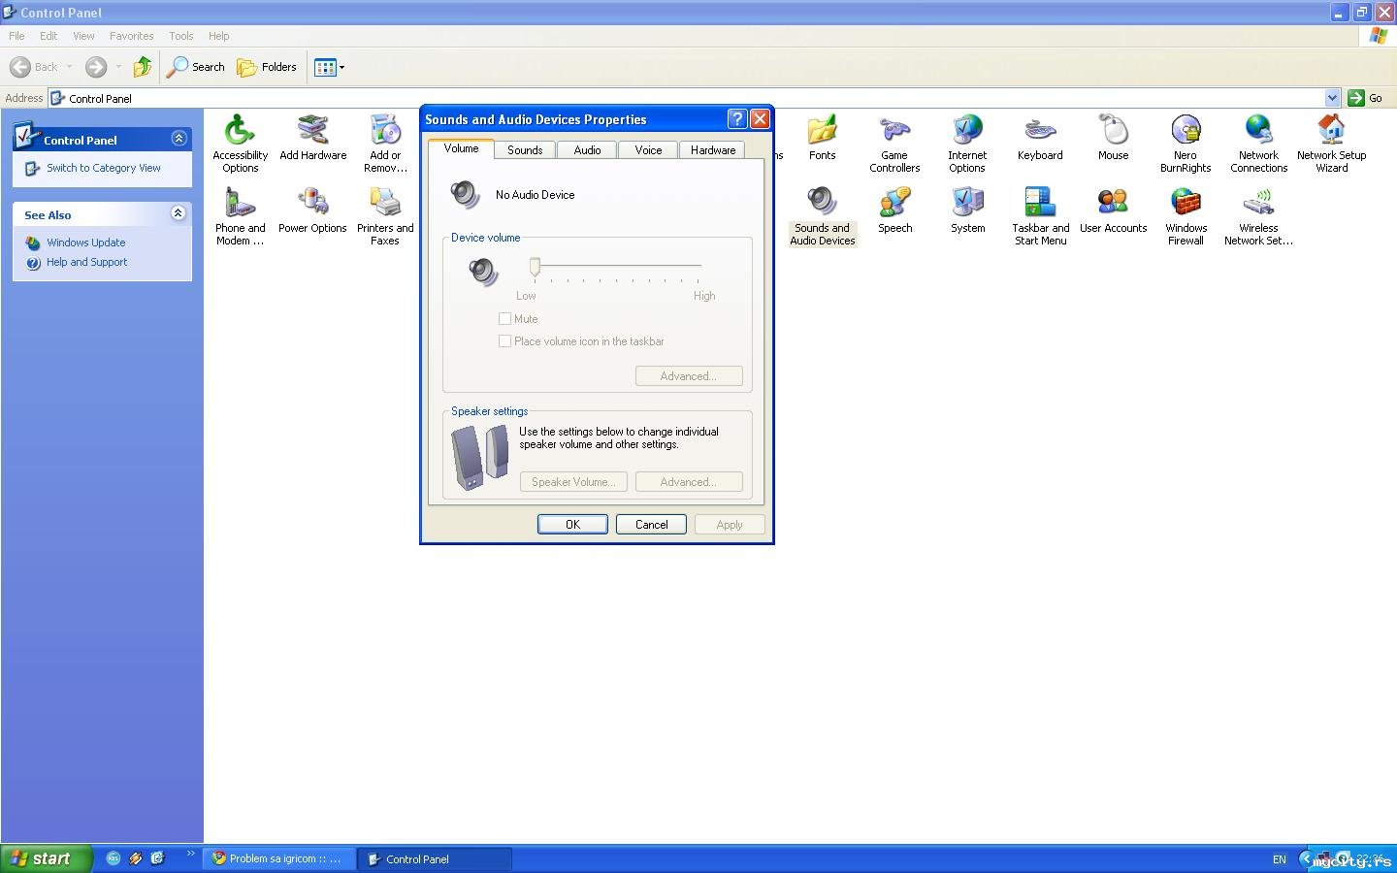The width and height of the screenshot is (1397, 873).
Task: Click OK in the properties dialog
Action: point(572,525)
